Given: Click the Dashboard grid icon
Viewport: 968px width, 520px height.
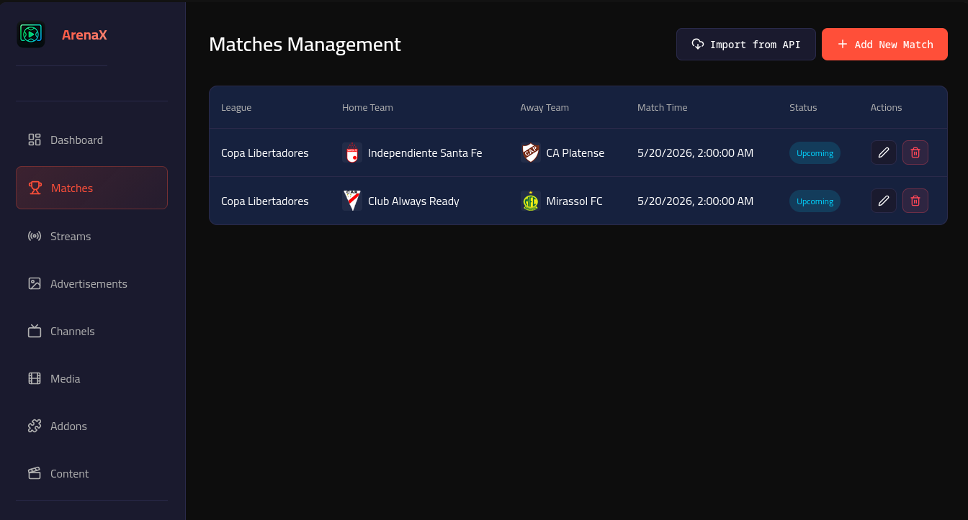Looking at the screenshot, I should [x=35, y=140].
